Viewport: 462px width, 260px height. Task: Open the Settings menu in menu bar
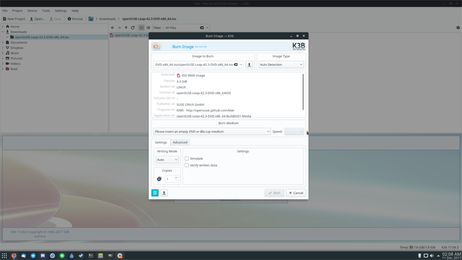coord(60,11)
